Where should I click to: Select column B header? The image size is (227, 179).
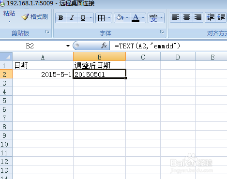tap(99, 57)
